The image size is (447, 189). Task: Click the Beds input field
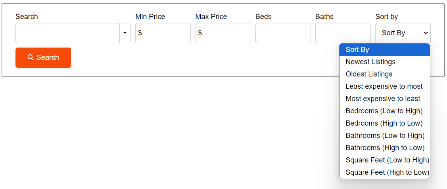coord(283,33)
